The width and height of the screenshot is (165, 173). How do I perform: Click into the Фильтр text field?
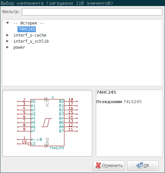92,12
